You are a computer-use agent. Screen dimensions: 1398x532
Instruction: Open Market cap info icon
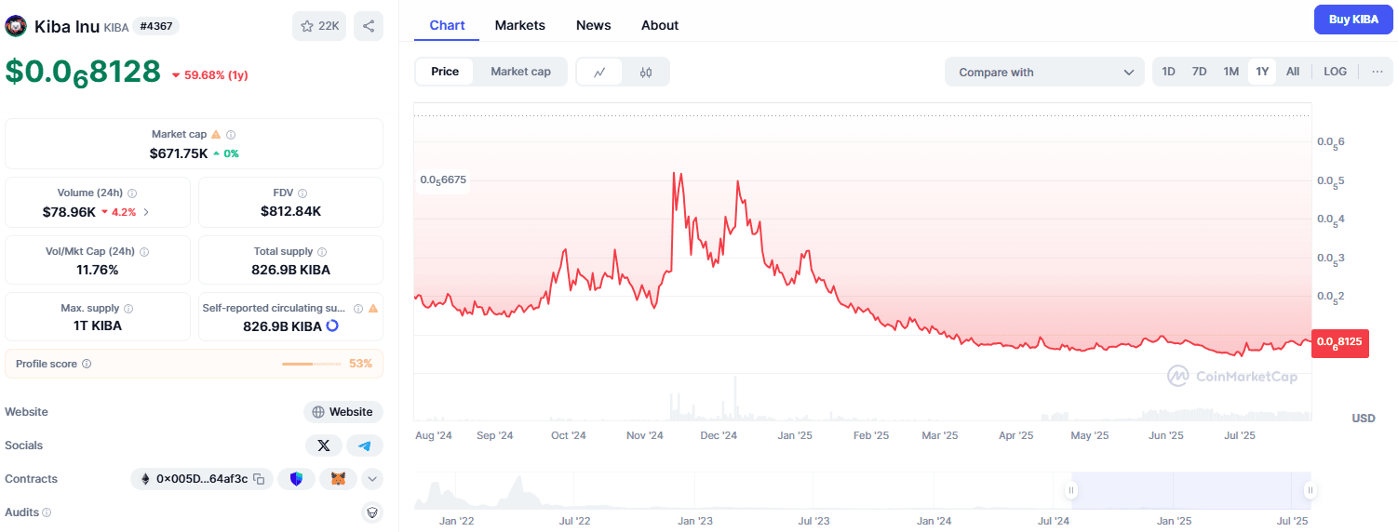click(231, 135)
